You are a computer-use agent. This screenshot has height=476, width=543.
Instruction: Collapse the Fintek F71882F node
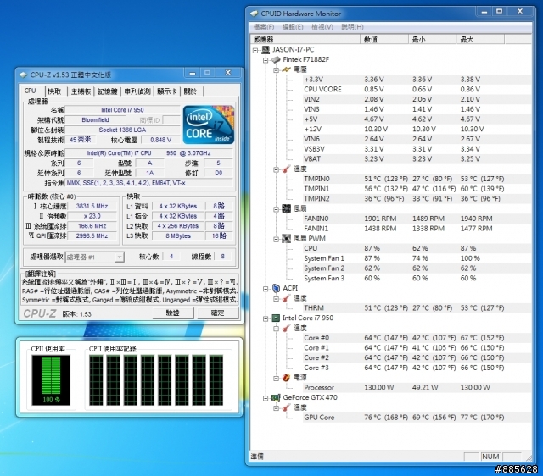266,60
